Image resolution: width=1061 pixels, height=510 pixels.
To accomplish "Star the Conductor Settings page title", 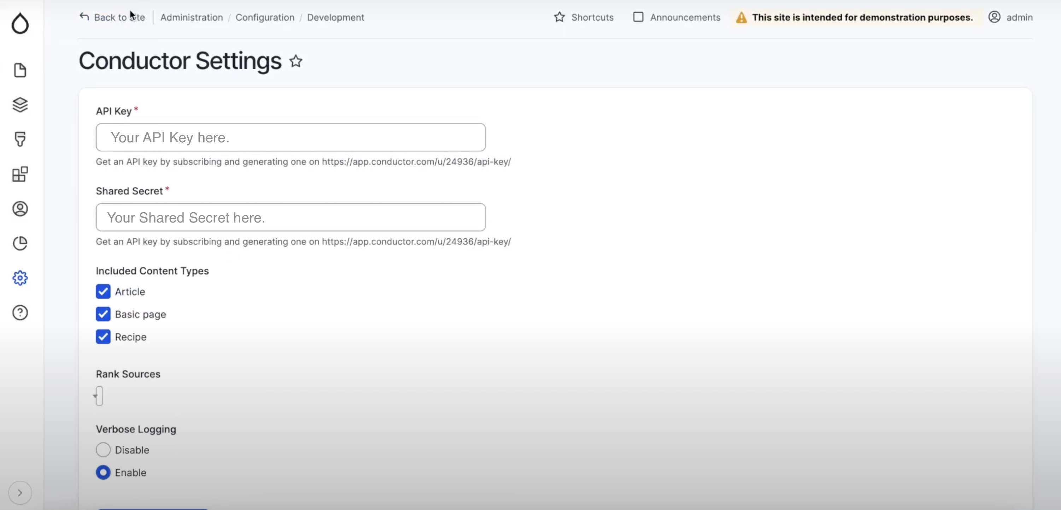I will click(x=296, y=61).
